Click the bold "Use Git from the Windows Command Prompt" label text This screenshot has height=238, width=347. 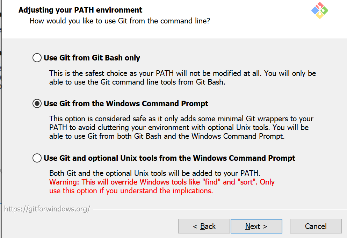(126, 103)
